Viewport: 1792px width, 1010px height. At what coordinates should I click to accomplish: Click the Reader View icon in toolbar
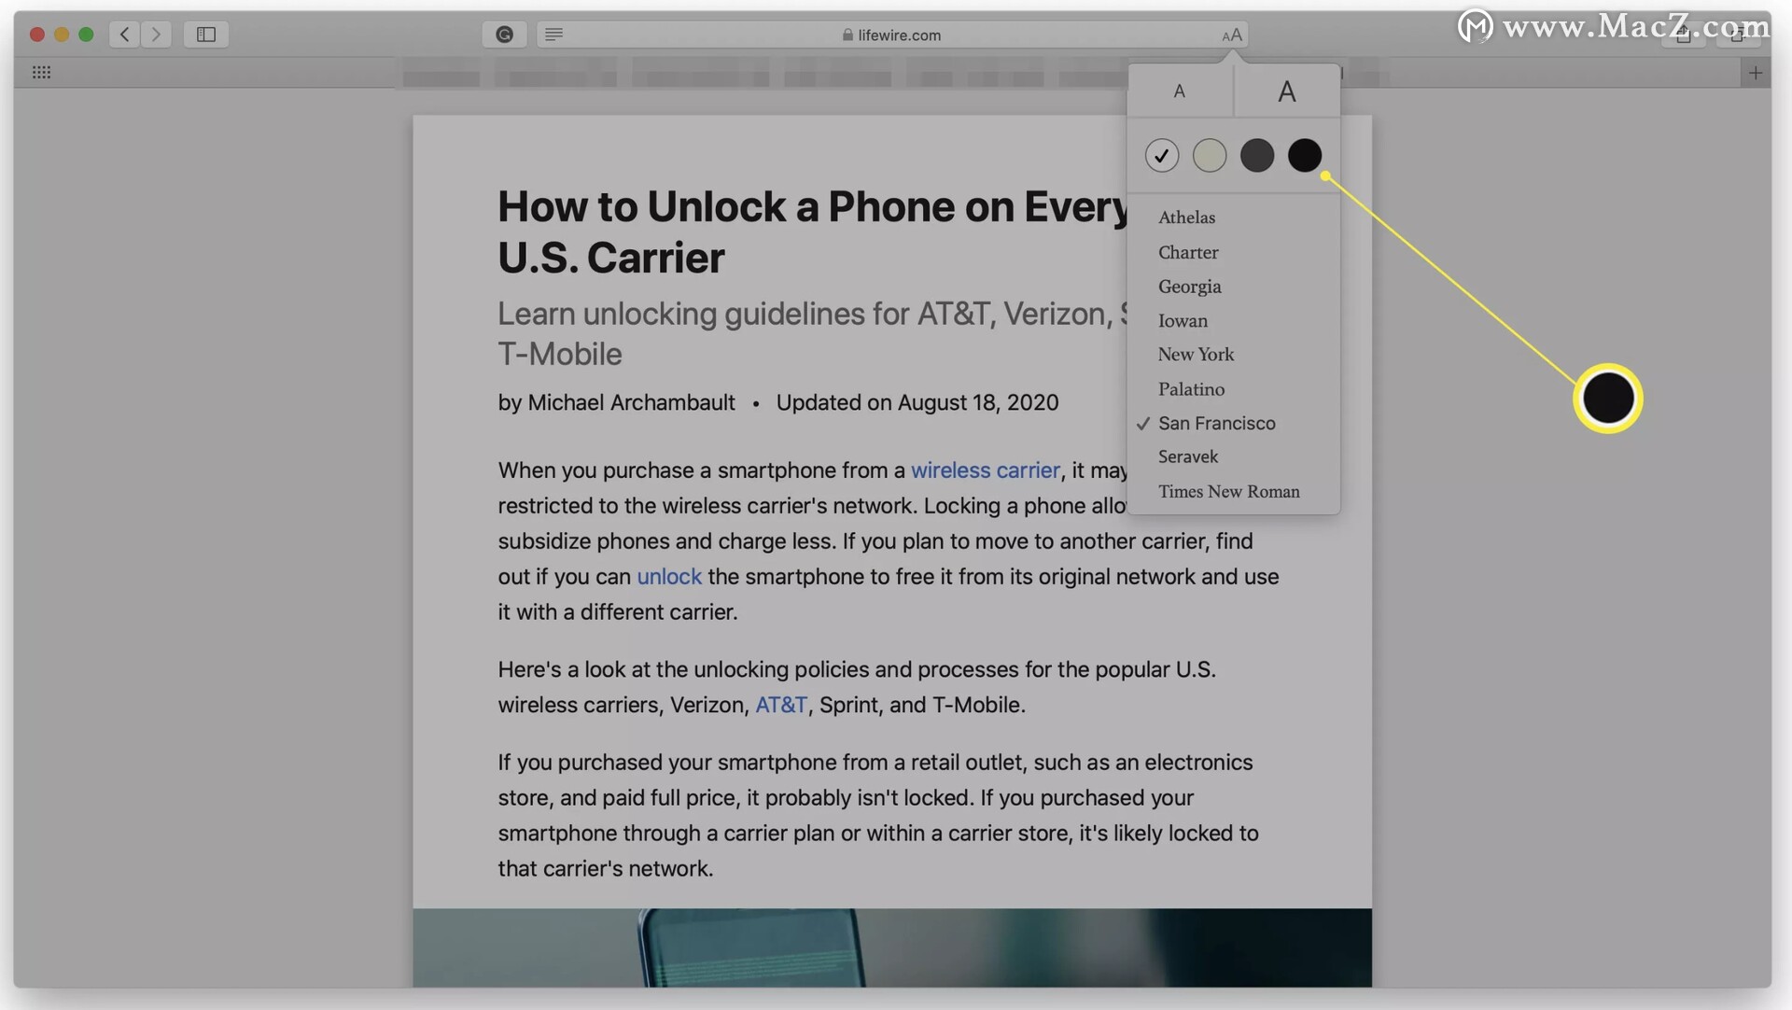point(555,35)
